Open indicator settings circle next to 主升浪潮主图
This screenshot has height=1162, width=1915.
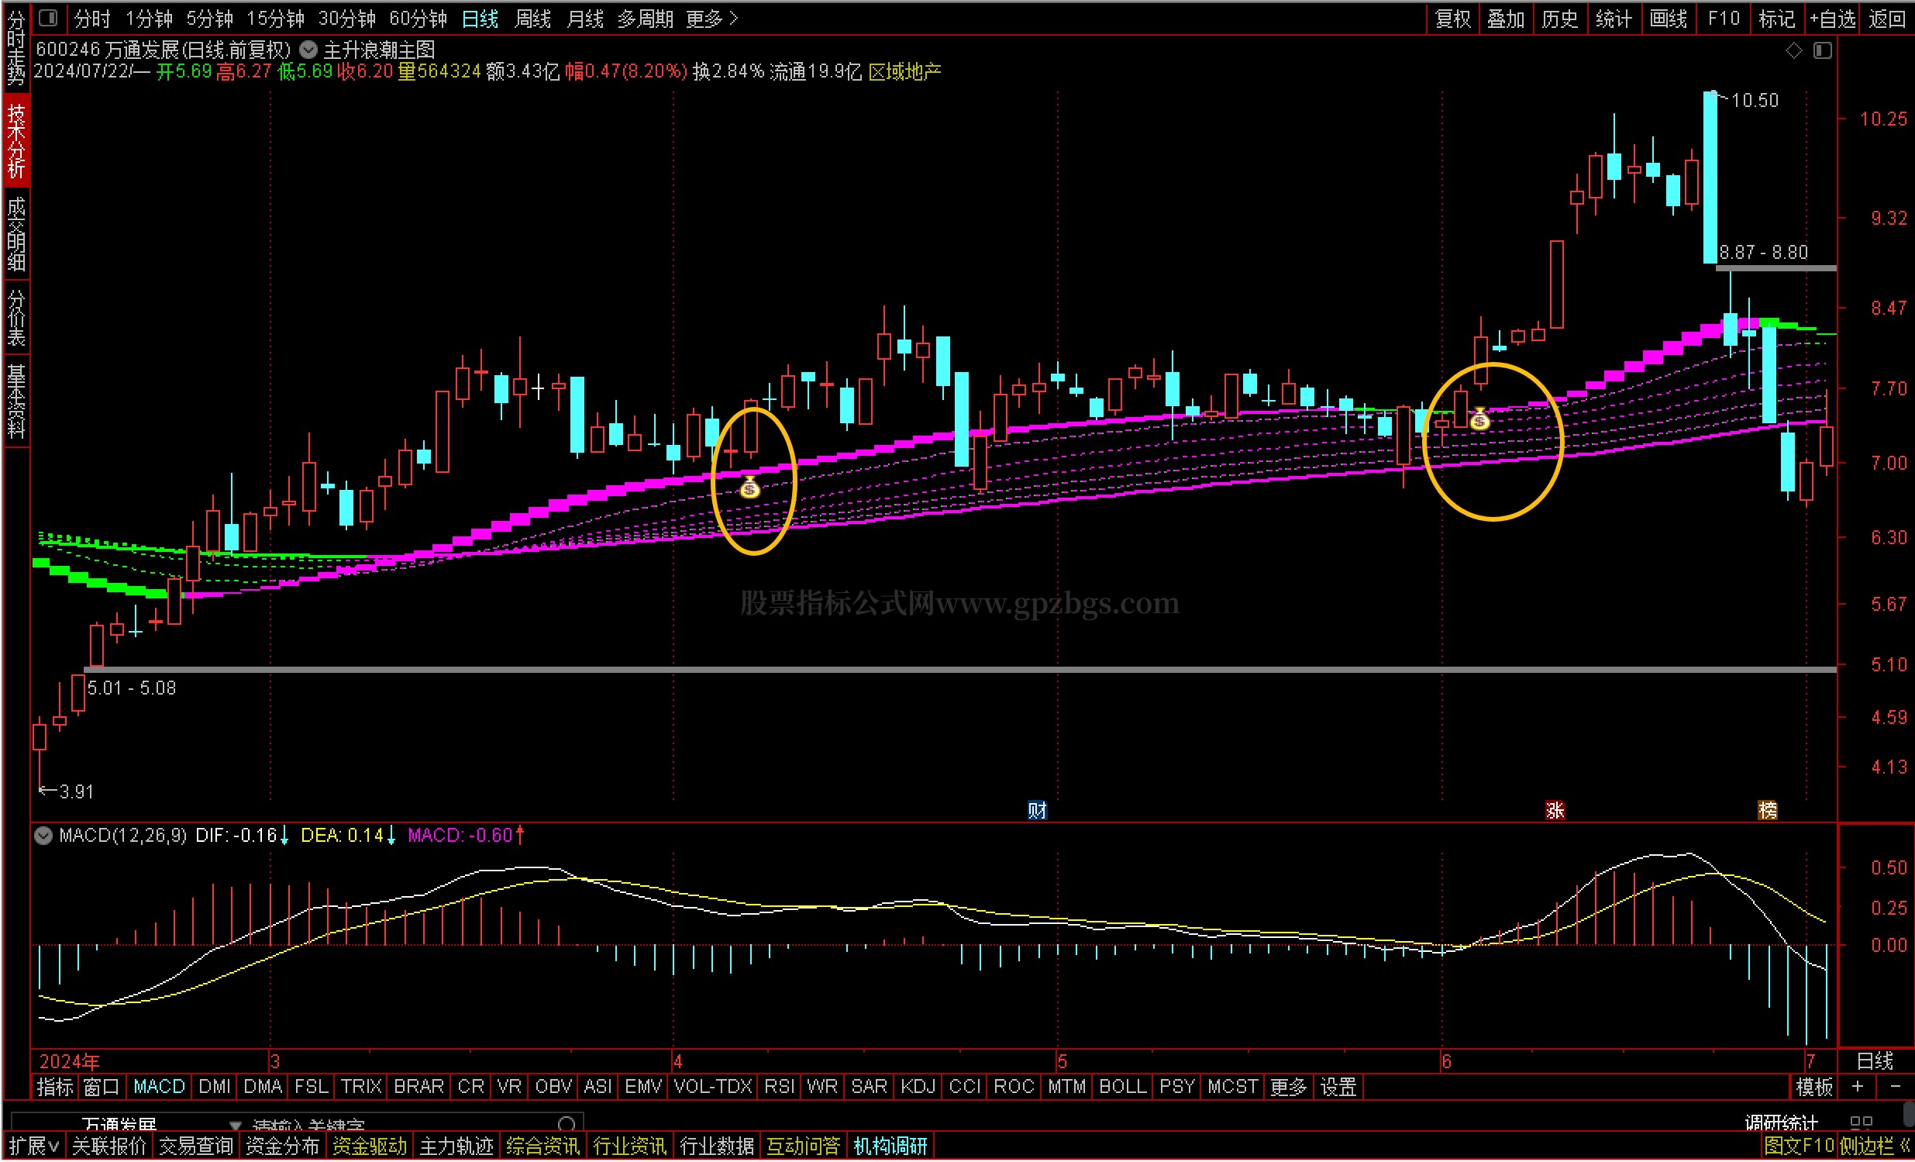point(308,50)
